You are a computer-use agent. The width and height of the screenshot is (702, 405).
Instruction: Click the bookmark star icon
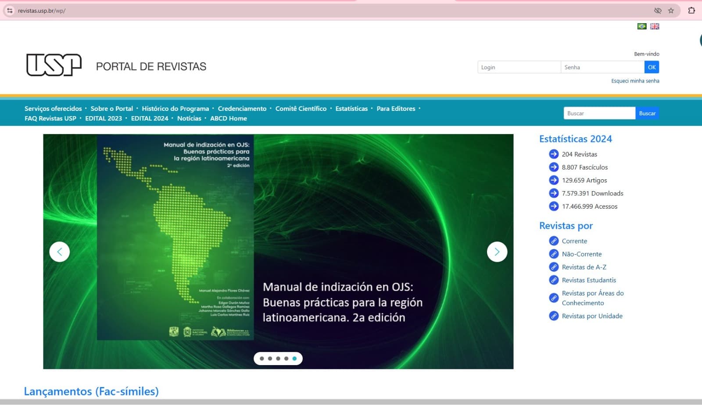[671, 11]
